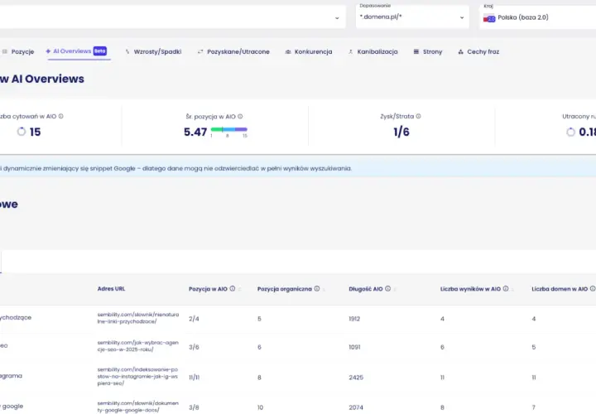Select the AI Overviews tab

[x=76, y=51]
